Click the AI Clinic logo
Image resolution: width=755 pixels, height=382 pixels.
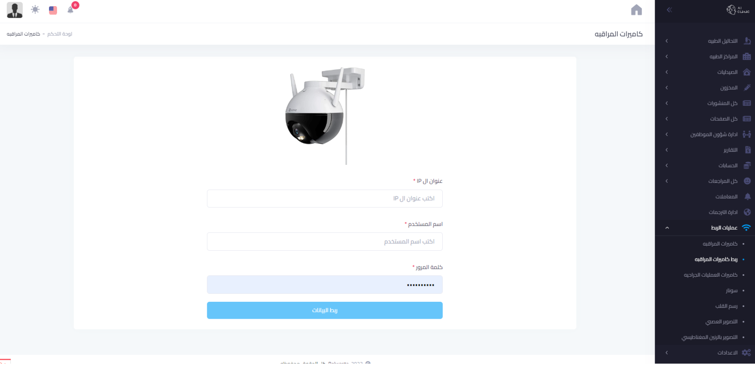(738, 10)
